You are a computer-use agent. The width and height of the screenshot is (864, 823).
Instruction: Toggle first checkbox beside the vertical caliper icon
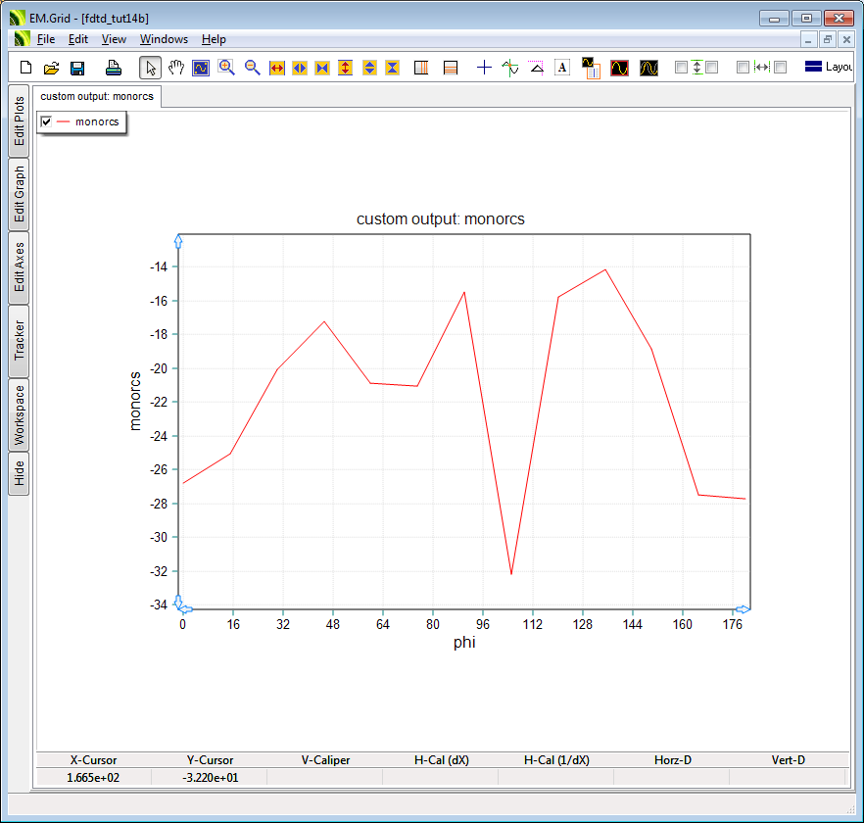[682, 68]
